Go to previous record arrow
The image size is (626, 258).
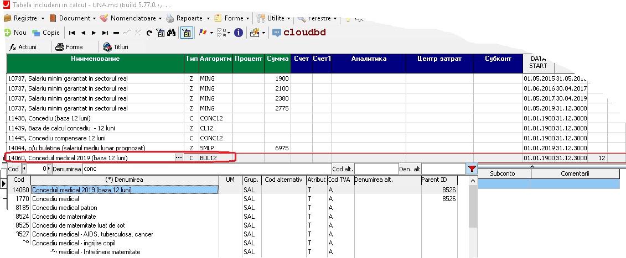pyautogui.click(x=83, y=33)
